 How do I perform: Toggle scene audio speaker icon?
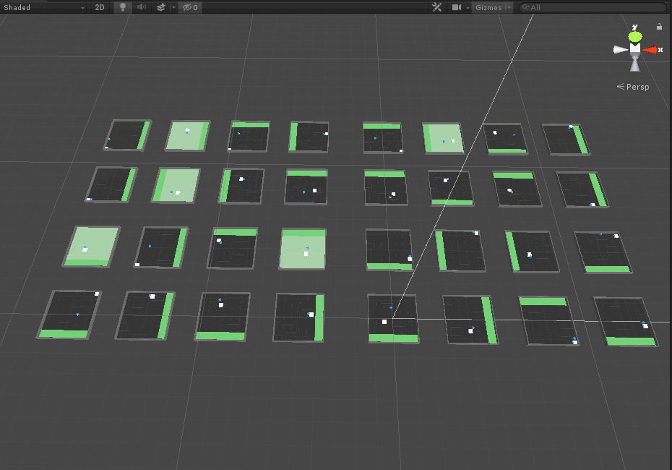pos(142,7)
